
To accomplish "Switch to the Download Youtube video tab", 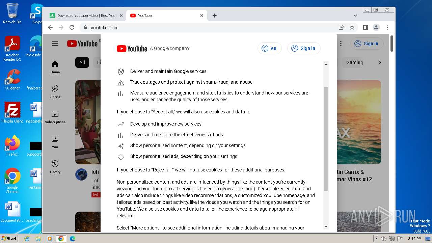I will (84, 16).
